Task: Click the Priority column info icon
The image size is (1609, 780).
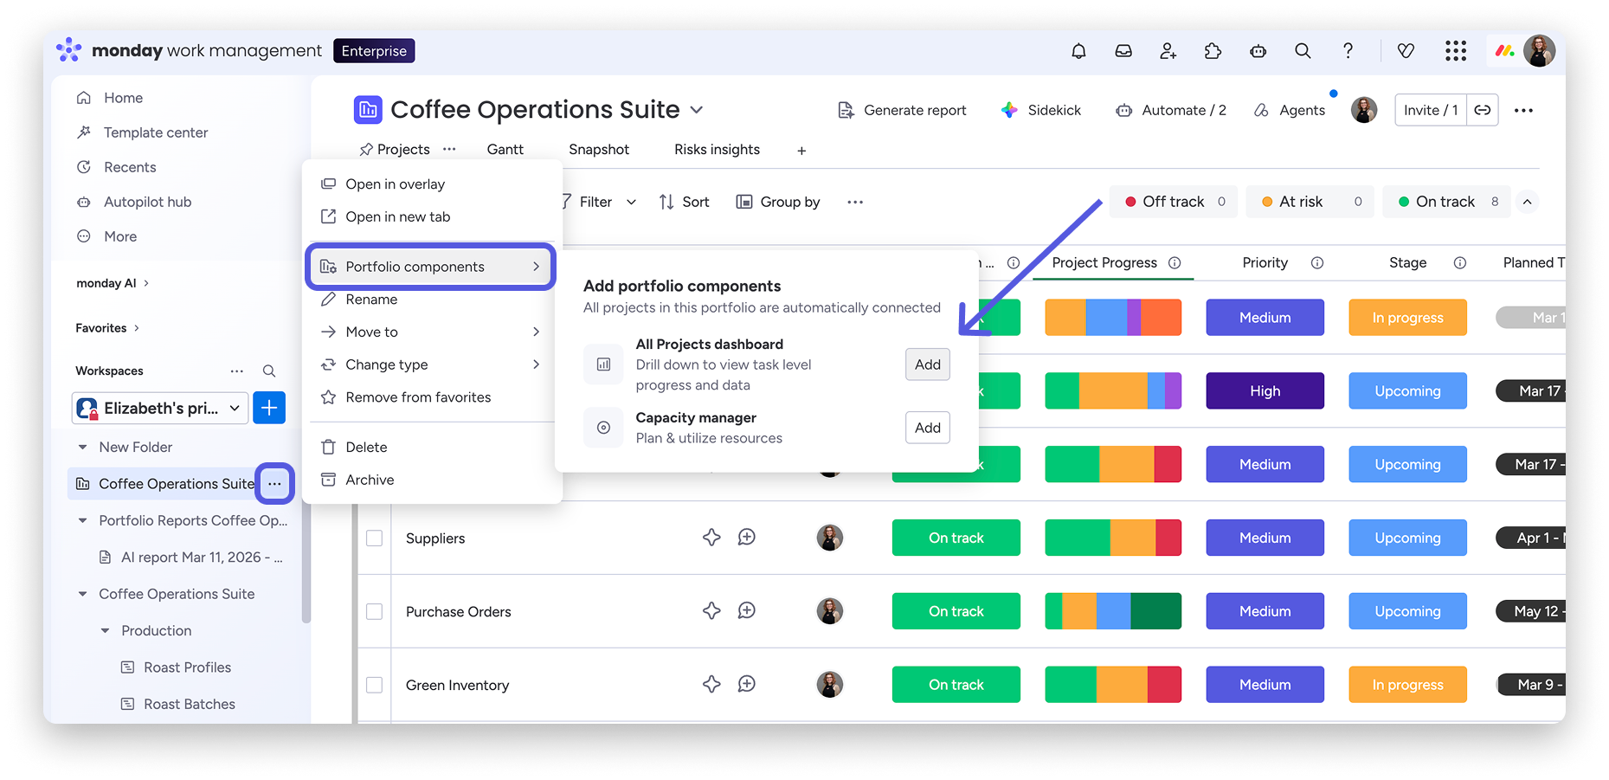Action: pos(1317,263)
